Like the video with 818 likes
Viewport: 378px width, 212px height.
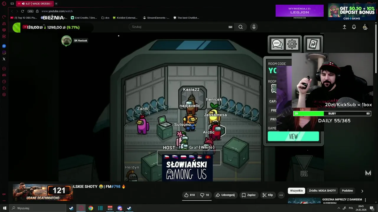pyautogui.click(x=190, y=195)
